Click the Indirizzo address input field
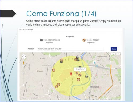133x102 pixels. (70, 49)
